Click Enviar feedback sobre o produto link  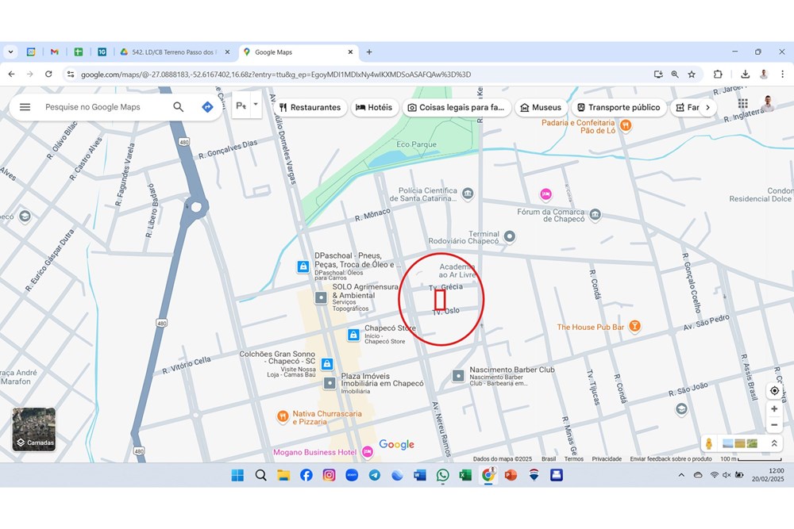pyautogui.click(x=671, y=458)
